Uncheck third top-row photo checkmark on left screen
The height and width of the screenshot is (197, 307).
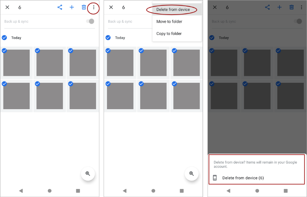71,51
